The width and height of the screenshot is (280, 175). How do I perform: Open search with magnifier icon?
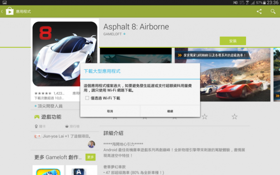point(273,11)
